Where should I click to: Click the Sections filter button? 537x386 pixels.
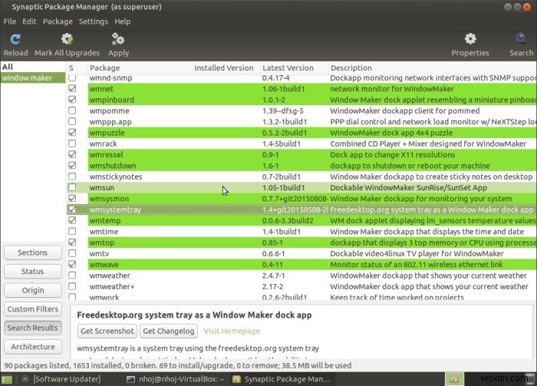point(33,252)
